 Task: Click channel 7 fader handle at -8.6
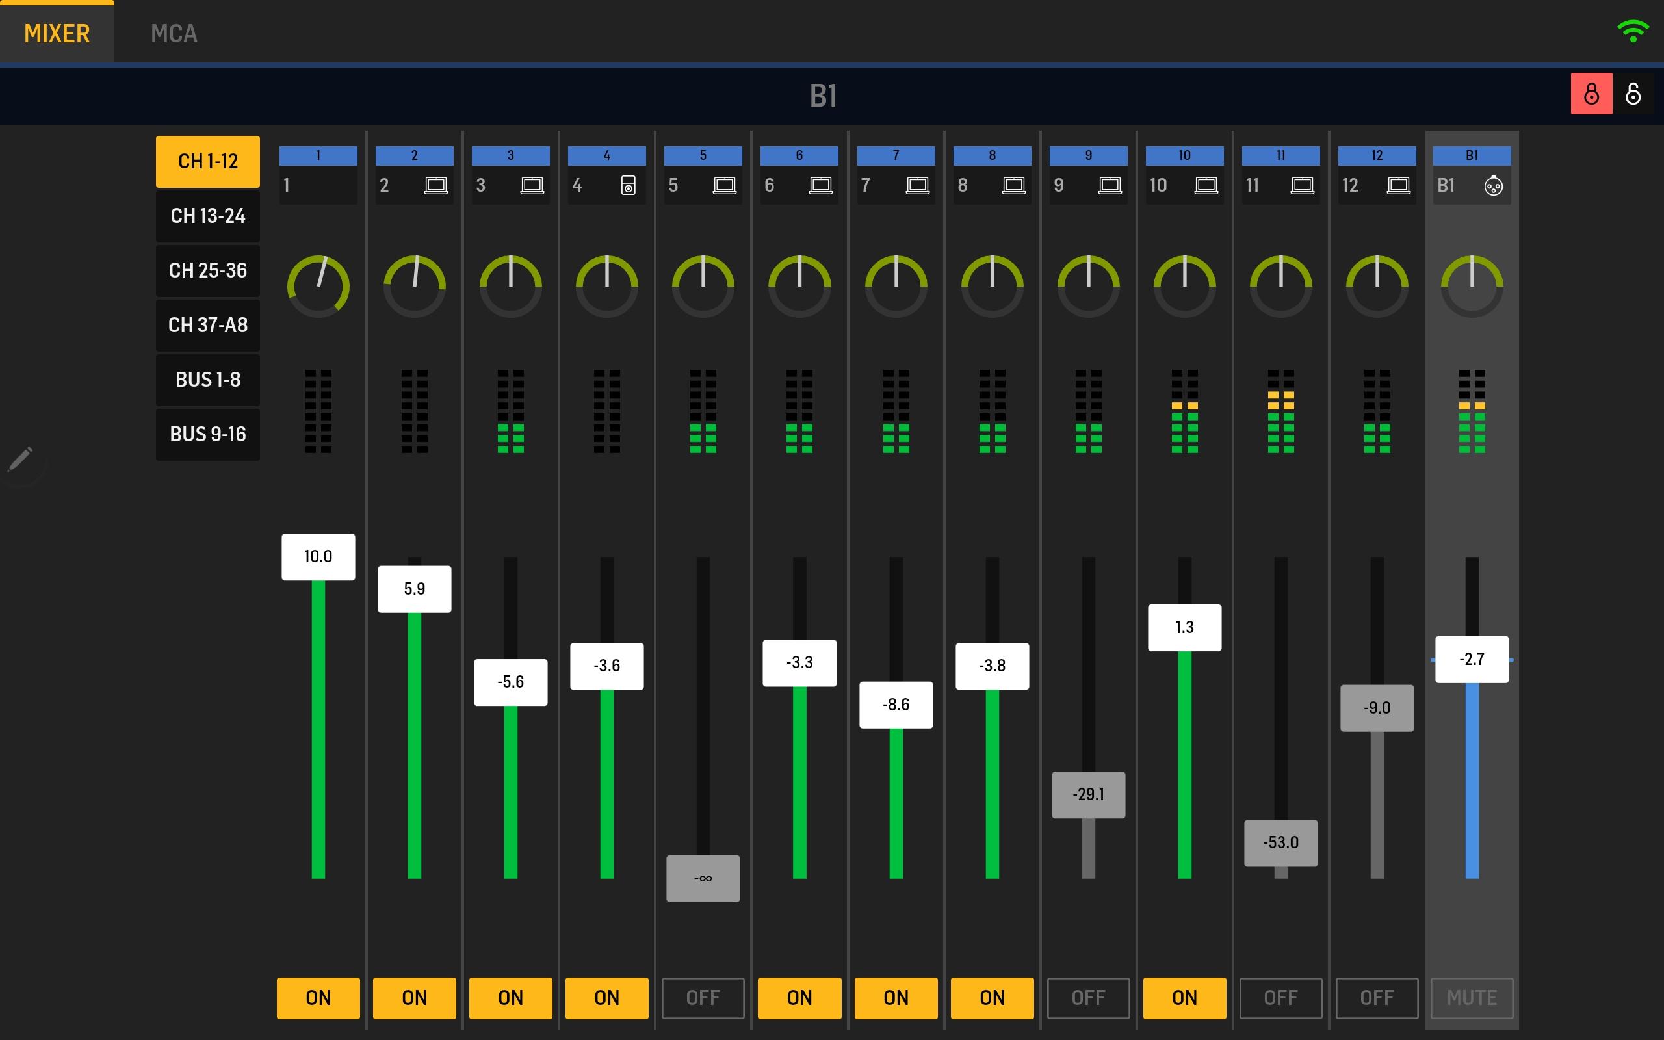[896, 705]
